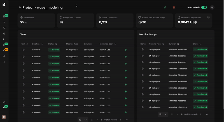The height and width of the screenshot is (122, 224).
Task: Sort Machine Groups by Status
Action: [200, 44]
